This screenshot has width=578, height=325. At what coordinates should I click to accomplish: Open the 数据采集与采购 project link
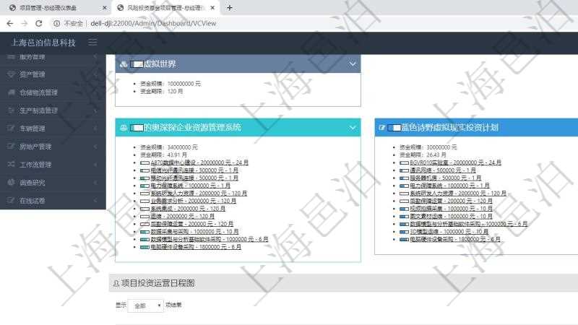(194, 232)
